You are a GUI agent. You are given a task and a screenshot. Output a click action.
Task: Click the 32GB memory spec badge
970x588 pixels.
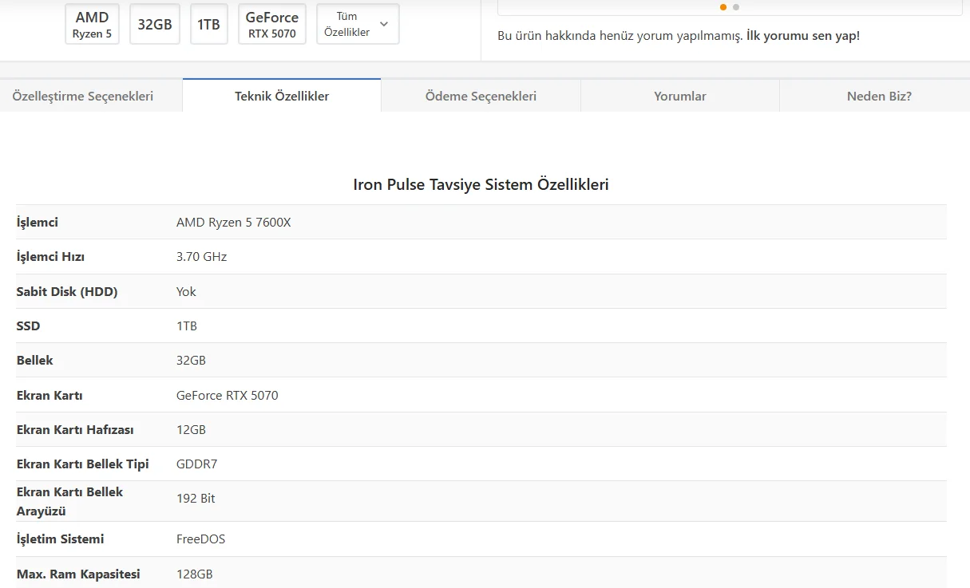155,24
